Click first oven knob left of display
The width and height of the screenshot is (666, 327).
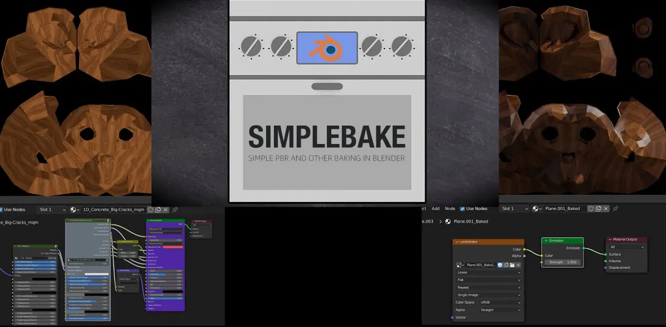251,46
